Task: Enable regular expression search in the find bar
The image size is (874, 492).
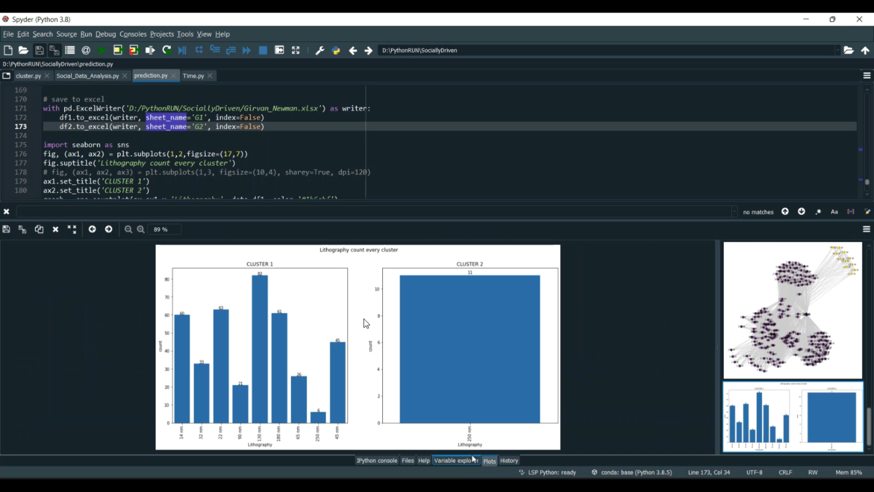Action: click(817, 212)
